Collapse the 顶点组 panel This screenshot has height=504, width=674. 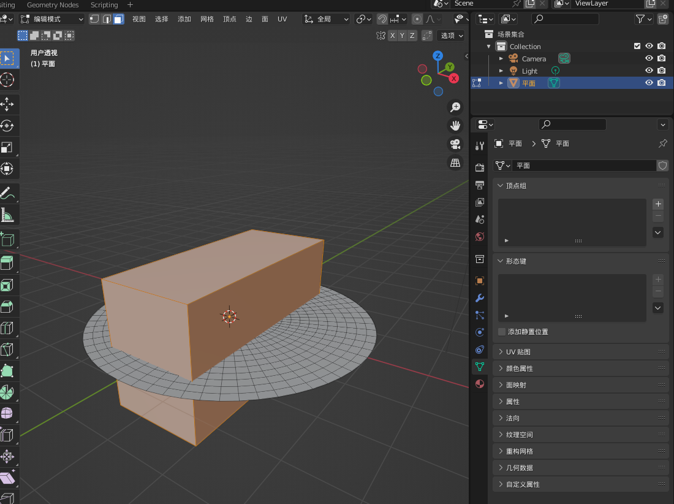[x=580, y=186]
